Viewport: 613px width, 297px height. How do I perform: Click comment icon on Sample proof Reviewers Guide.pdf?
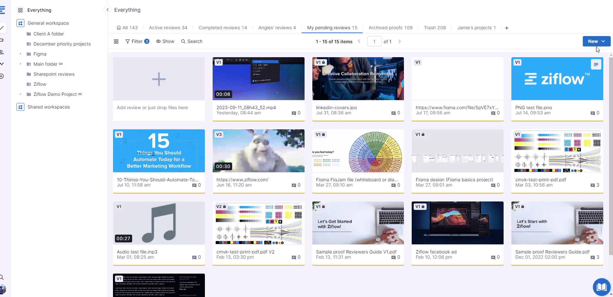point(593,257)
